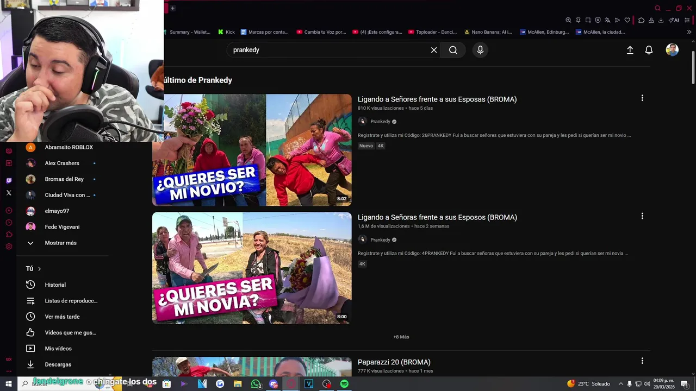Open Alex Crashers subscription channel

pyautogui.click(x=63, y=163)
